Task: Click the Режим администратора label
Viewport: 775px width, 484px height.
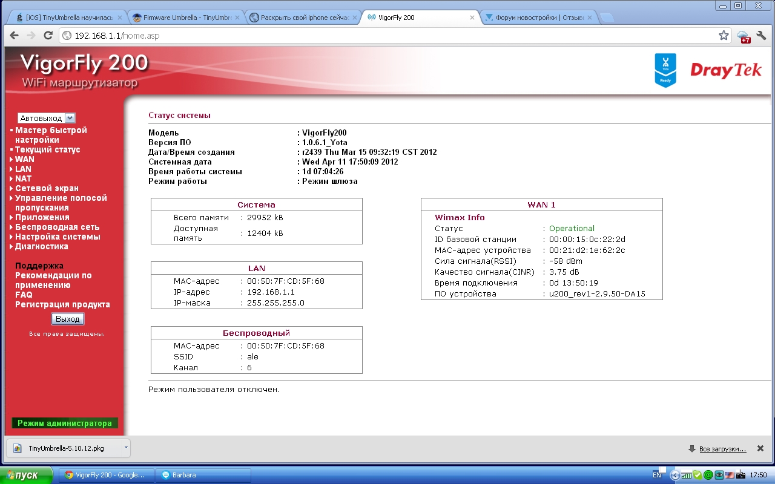Action: click(x=65, y=423)
